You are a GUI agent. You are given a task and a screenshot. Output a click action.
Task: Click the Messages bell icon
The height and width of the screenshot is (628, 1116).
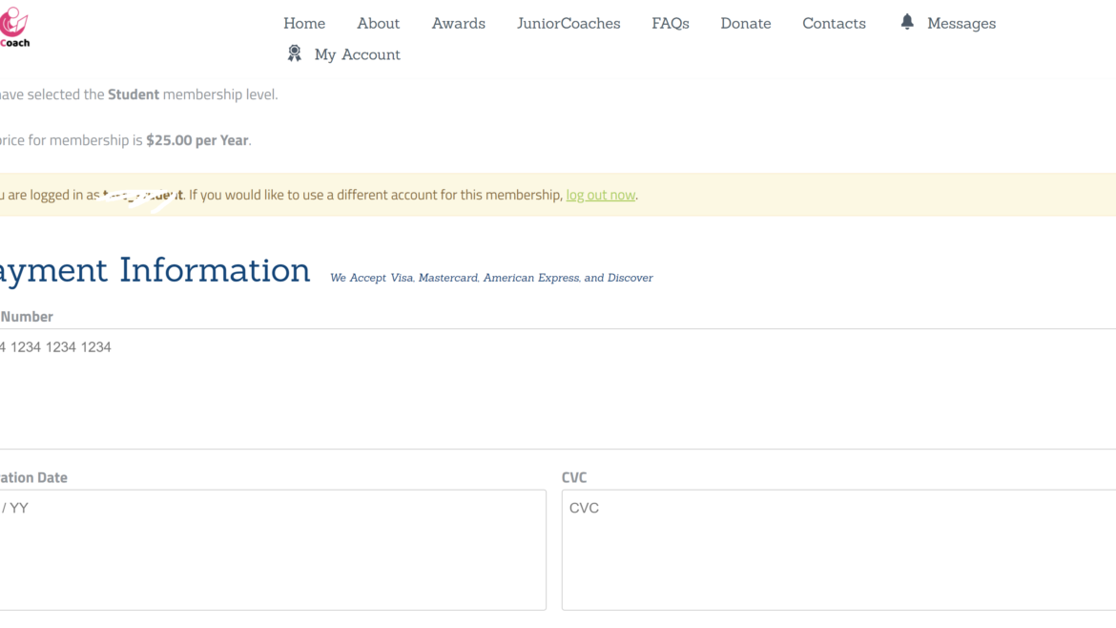tap(907, 22)
